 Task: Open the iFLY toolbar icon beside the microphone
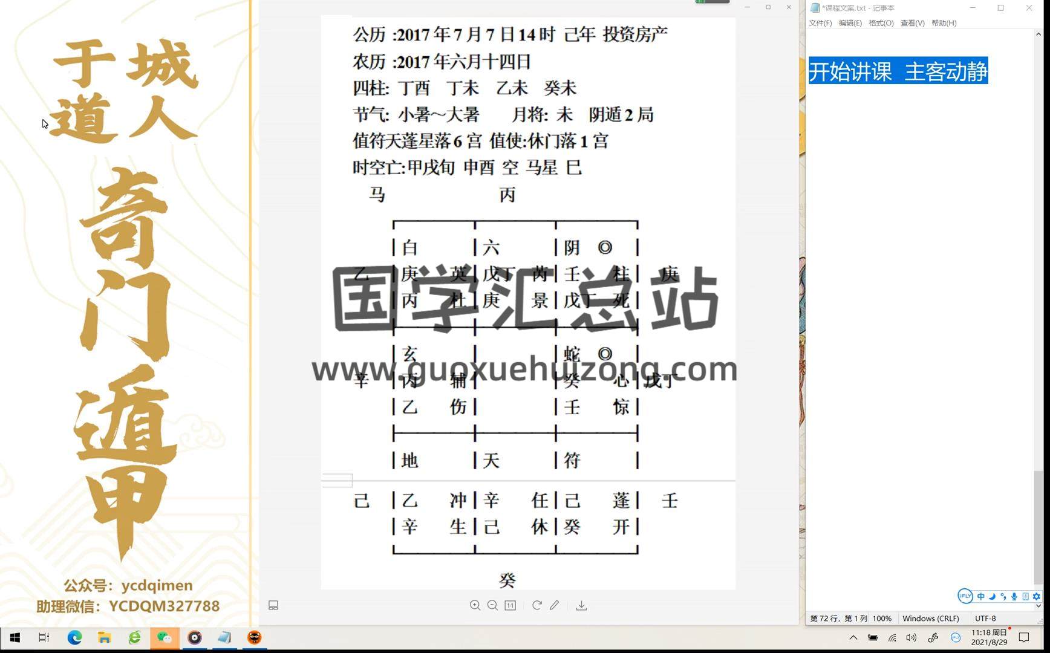(x=1025, y=596)
